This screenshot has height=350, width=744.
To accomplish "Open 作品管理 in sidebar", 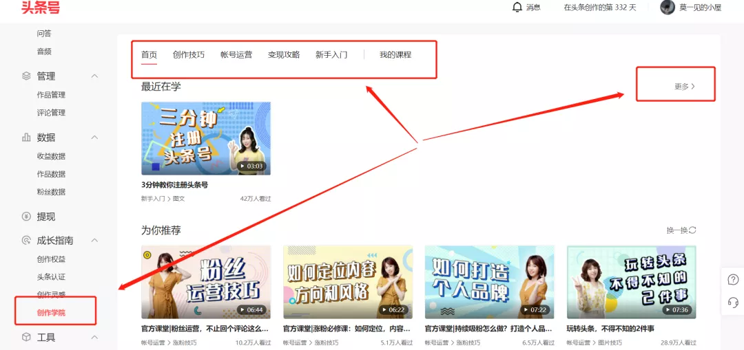I will 51,95.
